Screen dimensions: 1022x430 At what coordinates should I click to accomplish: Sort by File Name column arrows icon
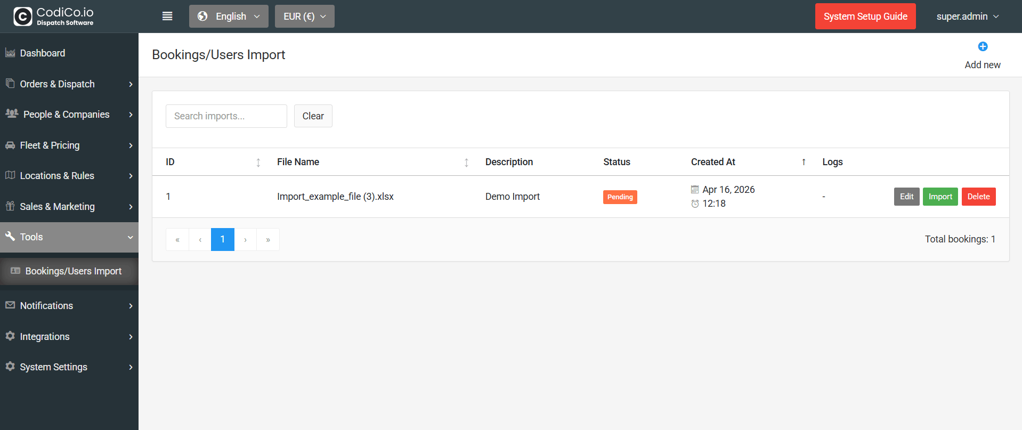coord(466,163)
